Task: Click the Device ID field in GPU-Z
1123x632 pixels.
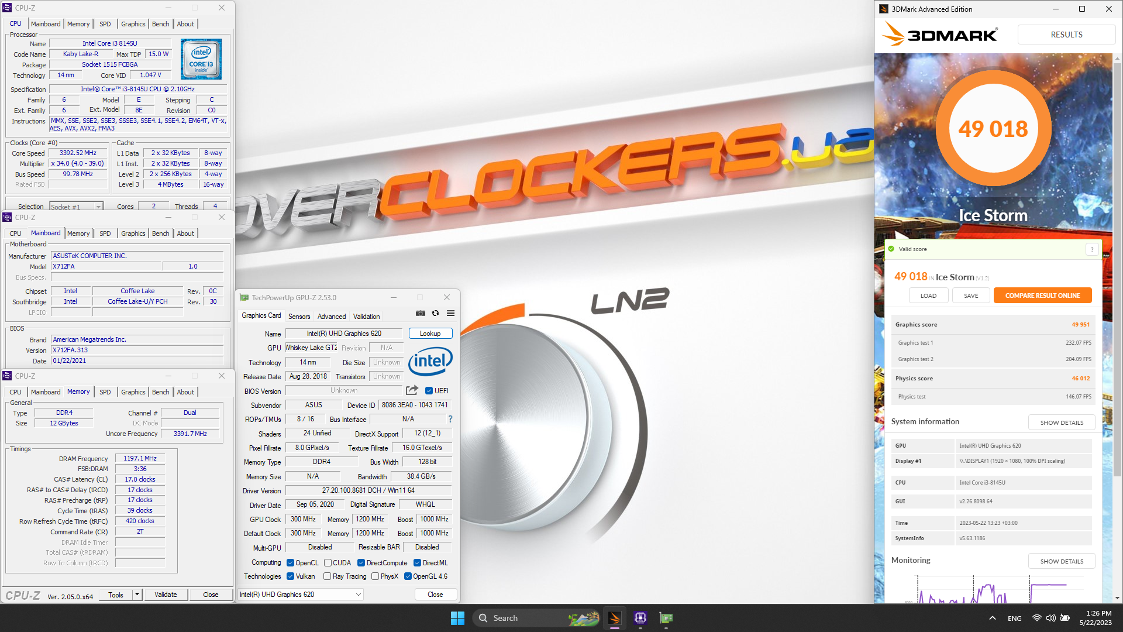Action: tap(415, 405)
